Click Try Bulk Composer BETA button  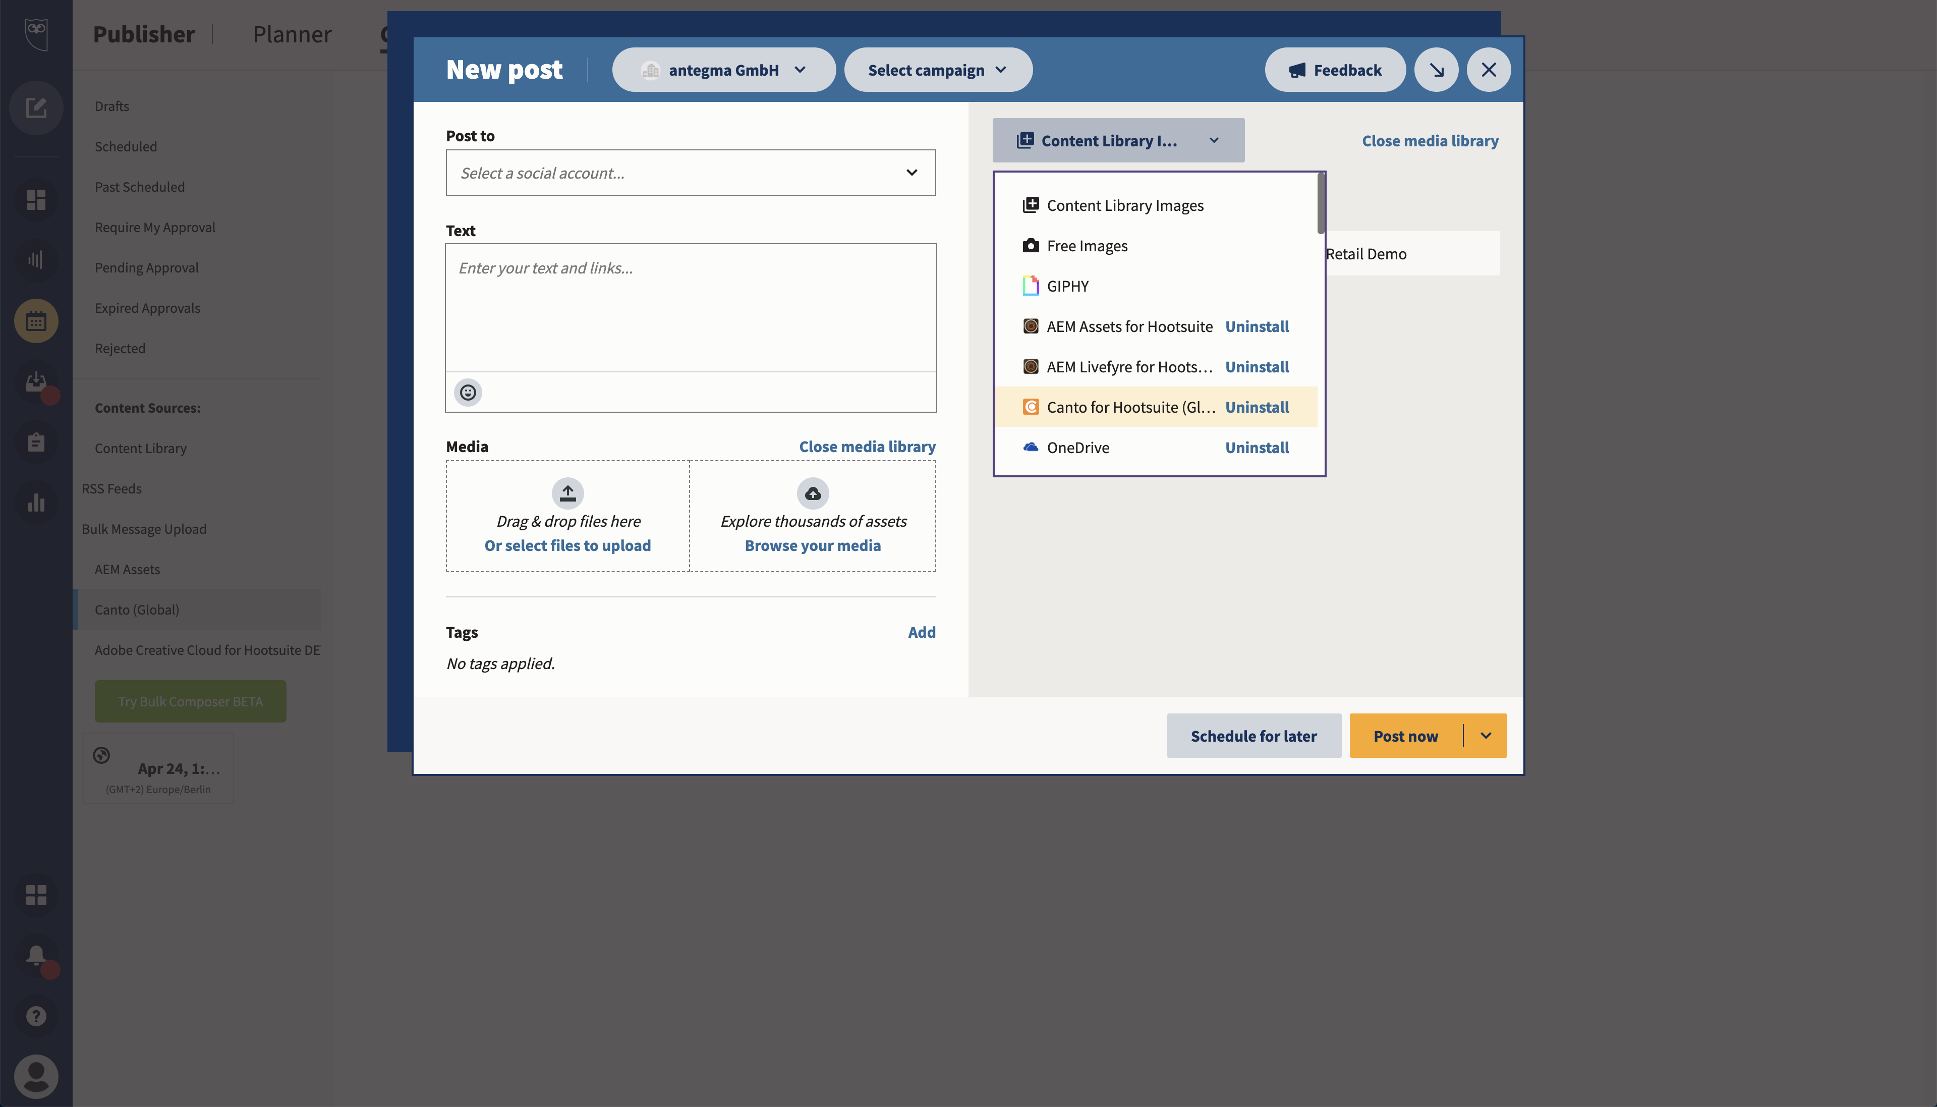[191, 701]
